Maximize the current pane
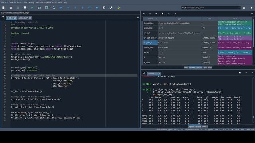This screenshot has width=255, height=143. (x=104, y=8)
